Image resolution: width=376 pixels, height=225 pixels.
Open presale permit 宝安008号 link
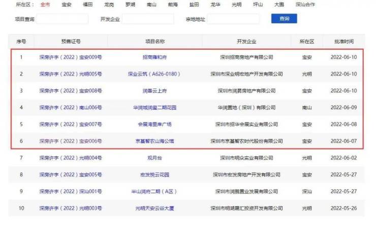click(x=71, y=91)
